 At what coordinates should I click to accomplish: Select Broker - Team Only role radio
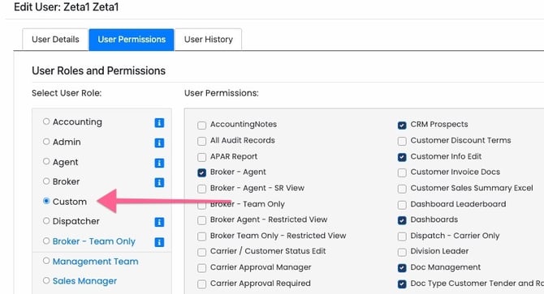[x=46, y=241]
